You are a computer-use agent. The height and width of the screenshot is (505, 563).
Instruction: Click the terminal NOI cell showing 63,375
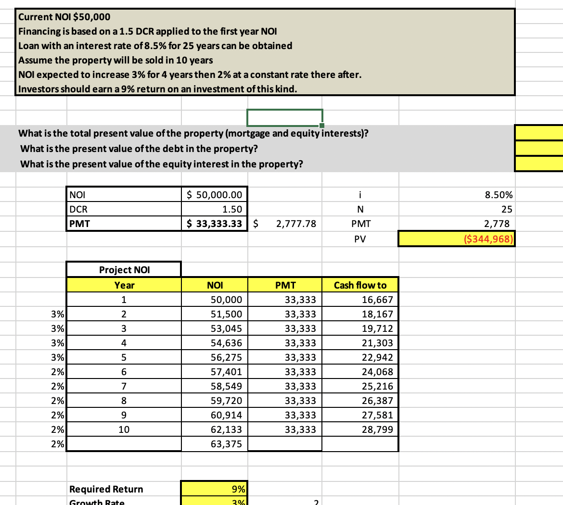[x=214, y=443]
